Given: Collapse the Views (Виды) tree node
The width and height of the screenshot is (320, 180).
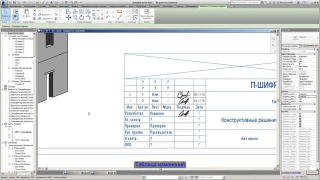Looking at the screenshot, I should (2, 33).
